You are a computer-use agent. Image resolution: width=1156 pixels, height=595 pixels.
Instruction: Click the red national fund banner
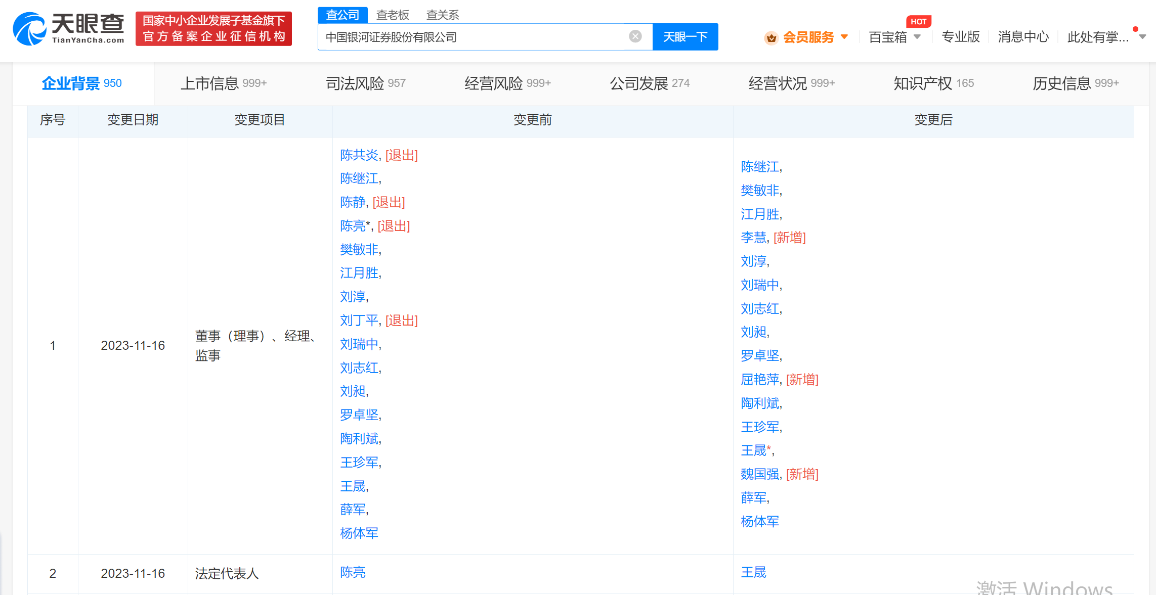pos(213,29)
